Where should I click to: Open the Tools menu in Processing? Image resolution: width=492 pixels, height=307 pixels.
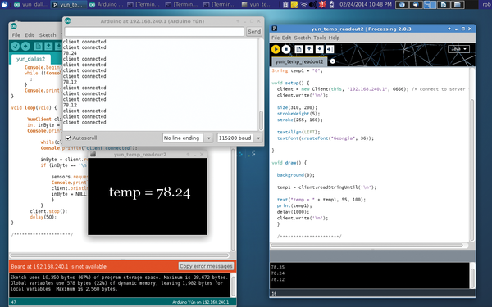tap(320, 38)
